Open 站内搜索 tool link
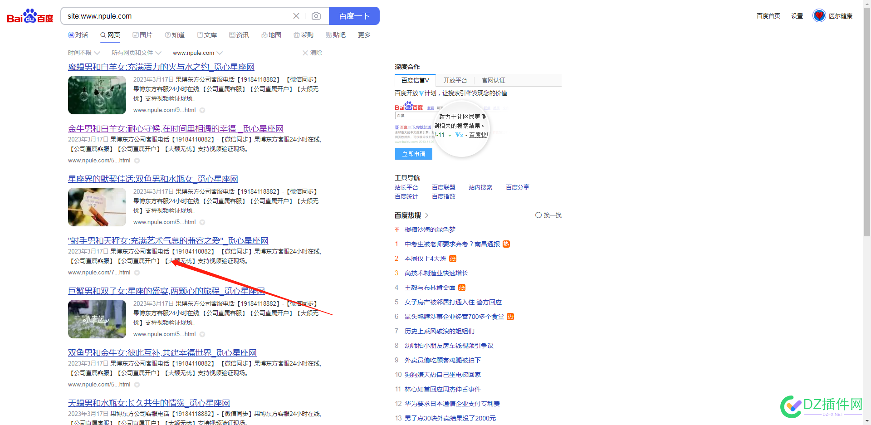The height and width of the screenshot is (425, 871). point(480,187)
